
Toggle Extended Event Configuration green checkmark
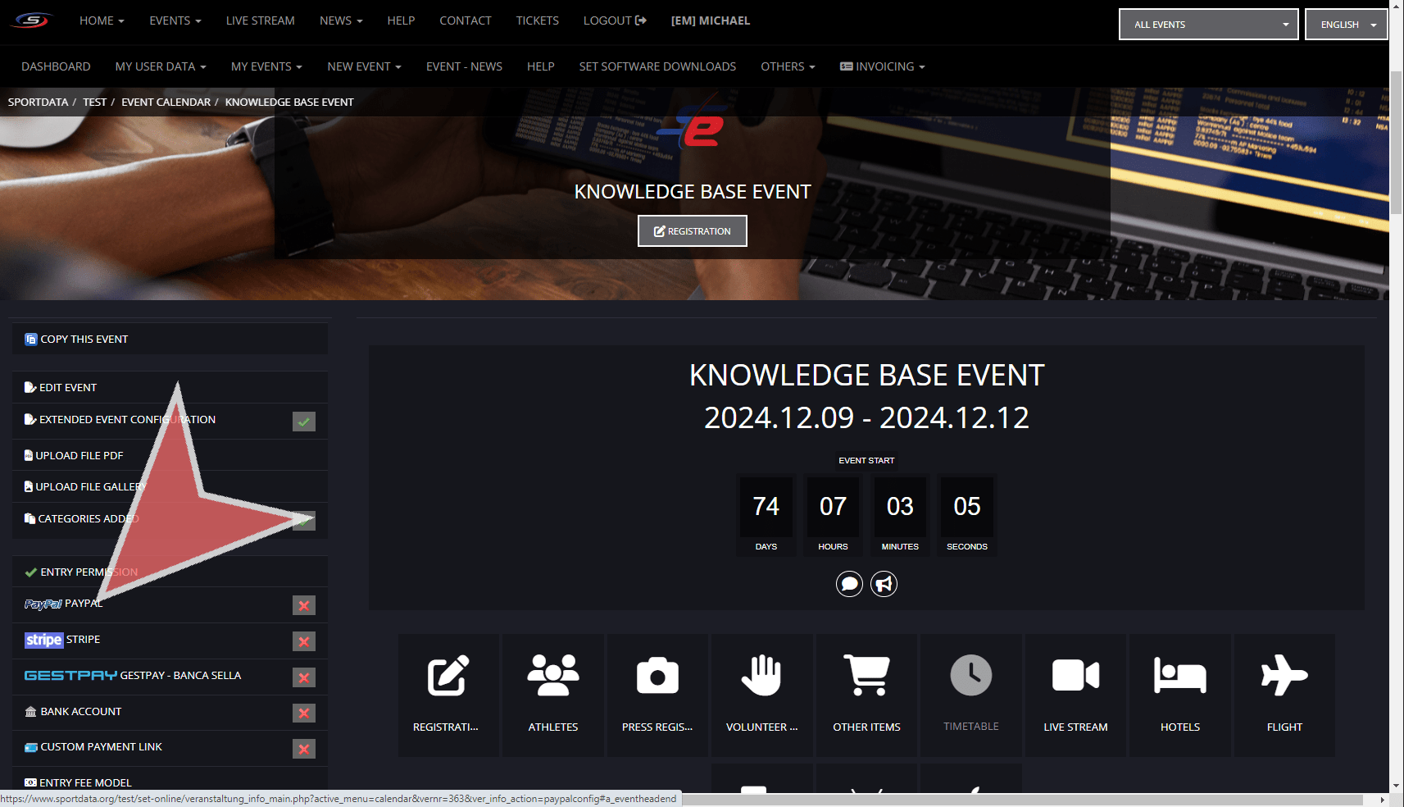click(x=304, y=422)
